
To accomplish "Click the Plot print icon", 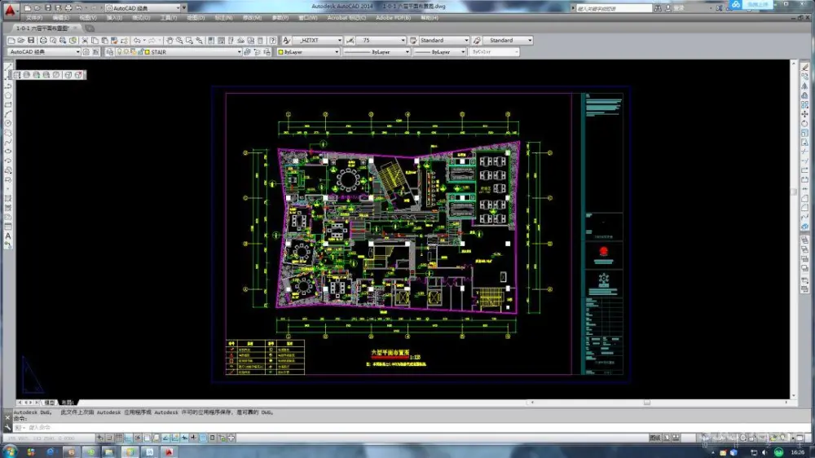I will [43, 40].
